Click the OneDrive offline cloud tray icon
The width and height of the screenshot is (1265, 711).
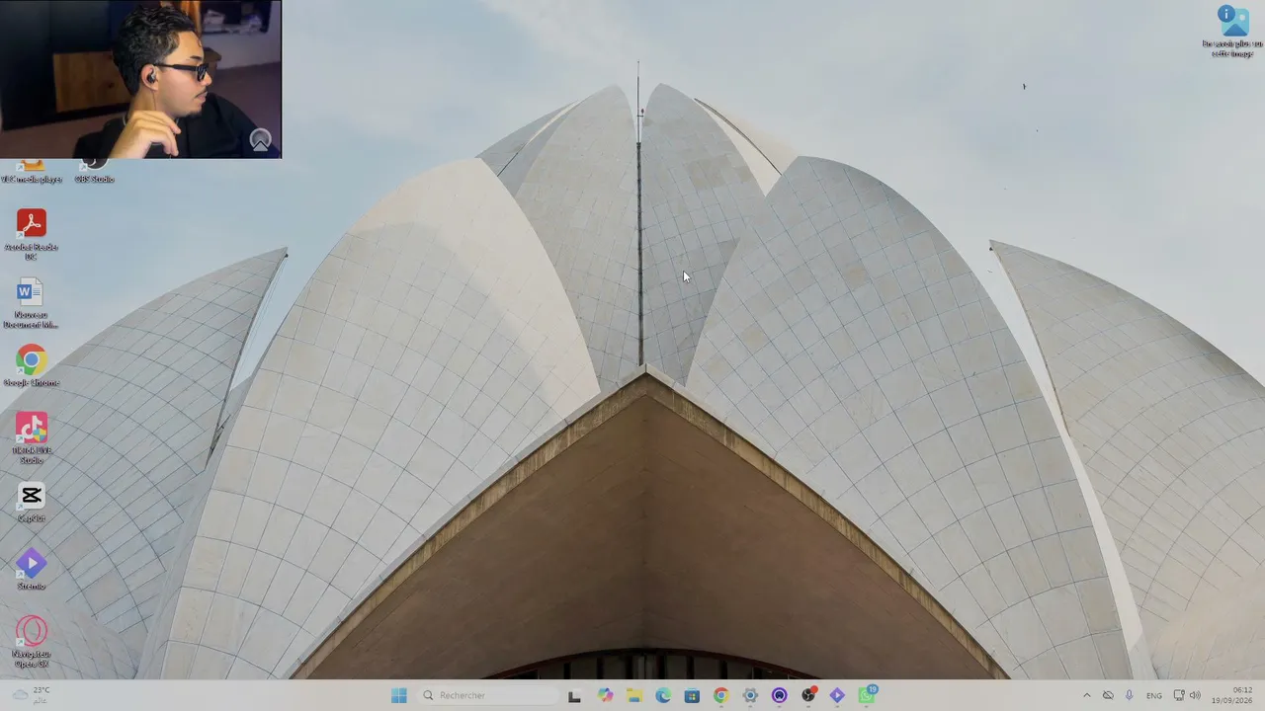pos(1108,695)
